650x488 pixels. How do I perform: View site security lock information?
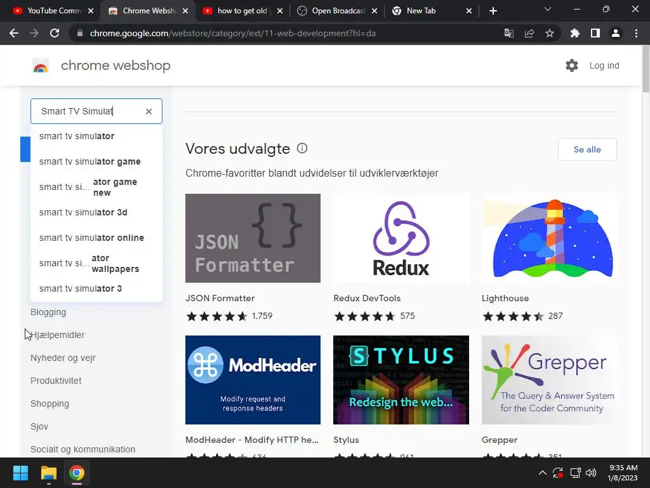pos(80,33)
